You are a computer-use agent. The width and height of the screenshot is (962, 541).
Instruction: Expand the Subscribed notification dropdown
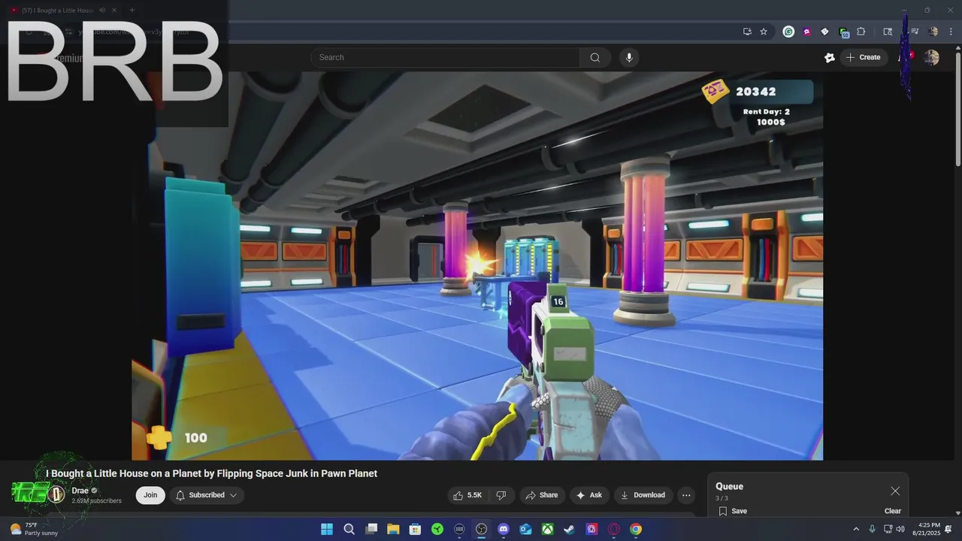coord(207,495)
